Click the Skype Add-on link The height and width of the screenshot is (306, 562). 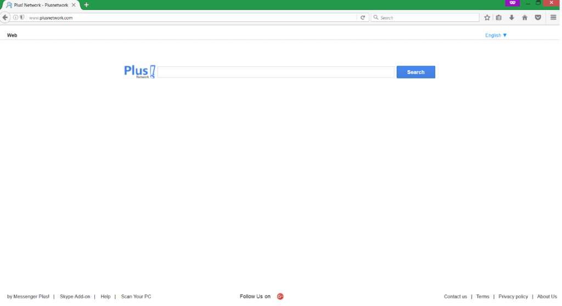click(75, 297)
